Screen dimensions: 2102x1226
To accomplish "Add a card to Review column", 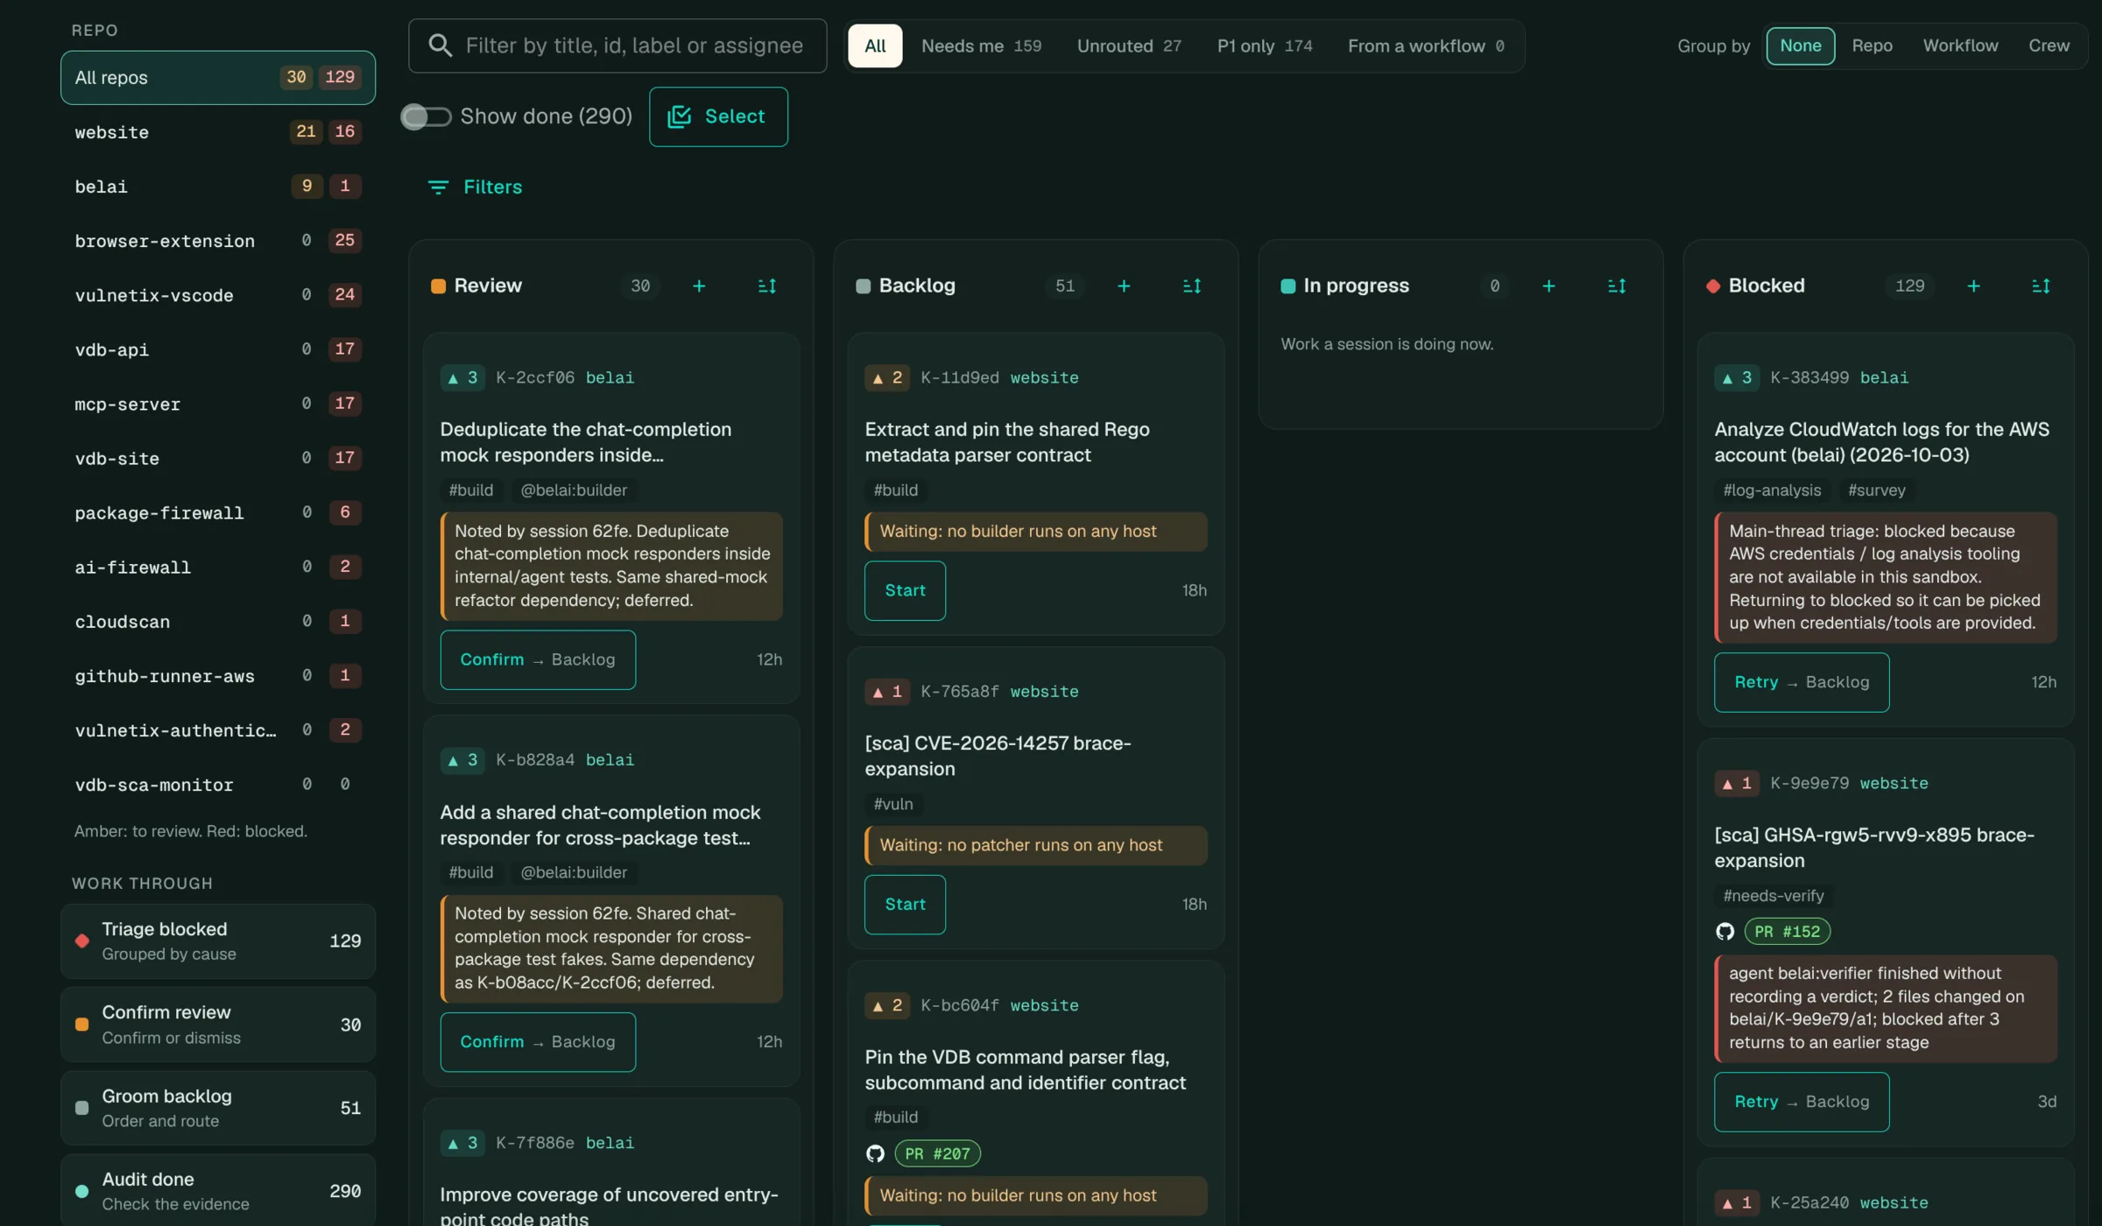I will (699, 286).
